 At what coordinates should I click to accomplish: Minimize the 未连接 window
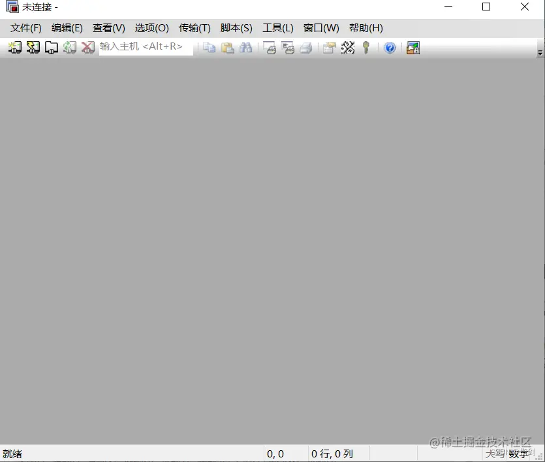pos(448,7)
